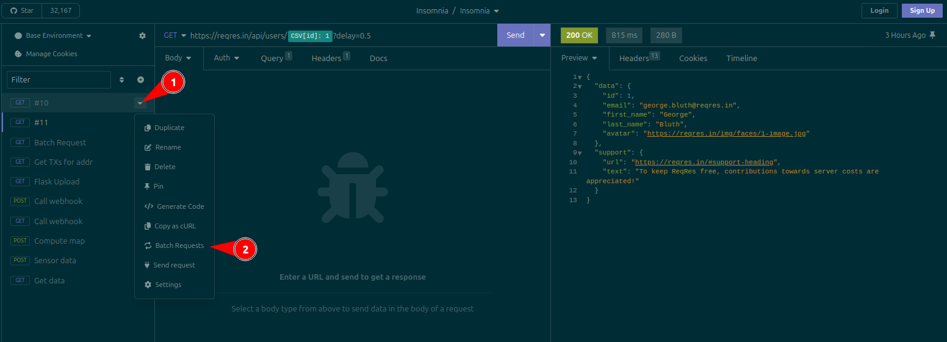Open the reqres.in support-heading link

point(704,162)
